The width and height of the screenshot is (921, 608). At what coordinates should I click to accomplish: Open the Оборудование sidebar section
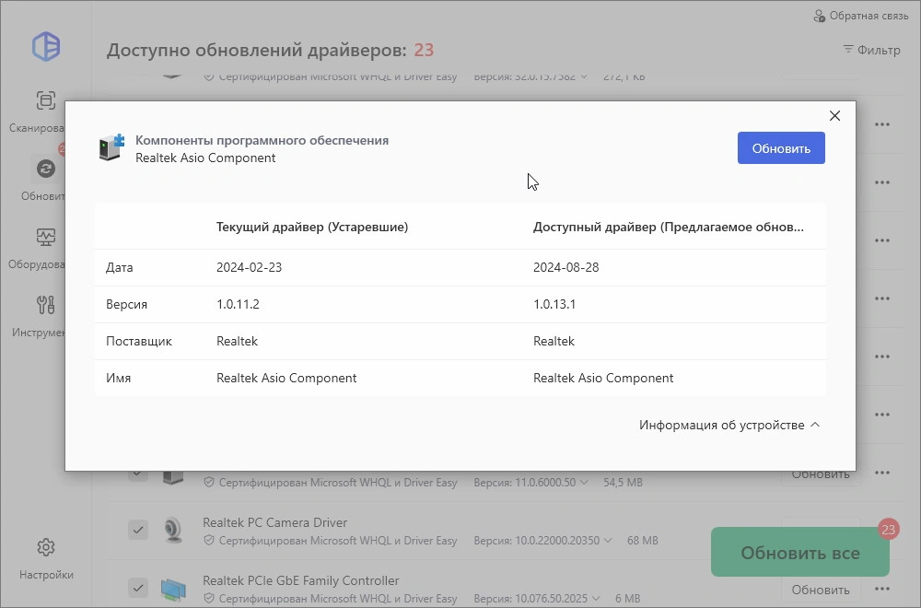38,248
